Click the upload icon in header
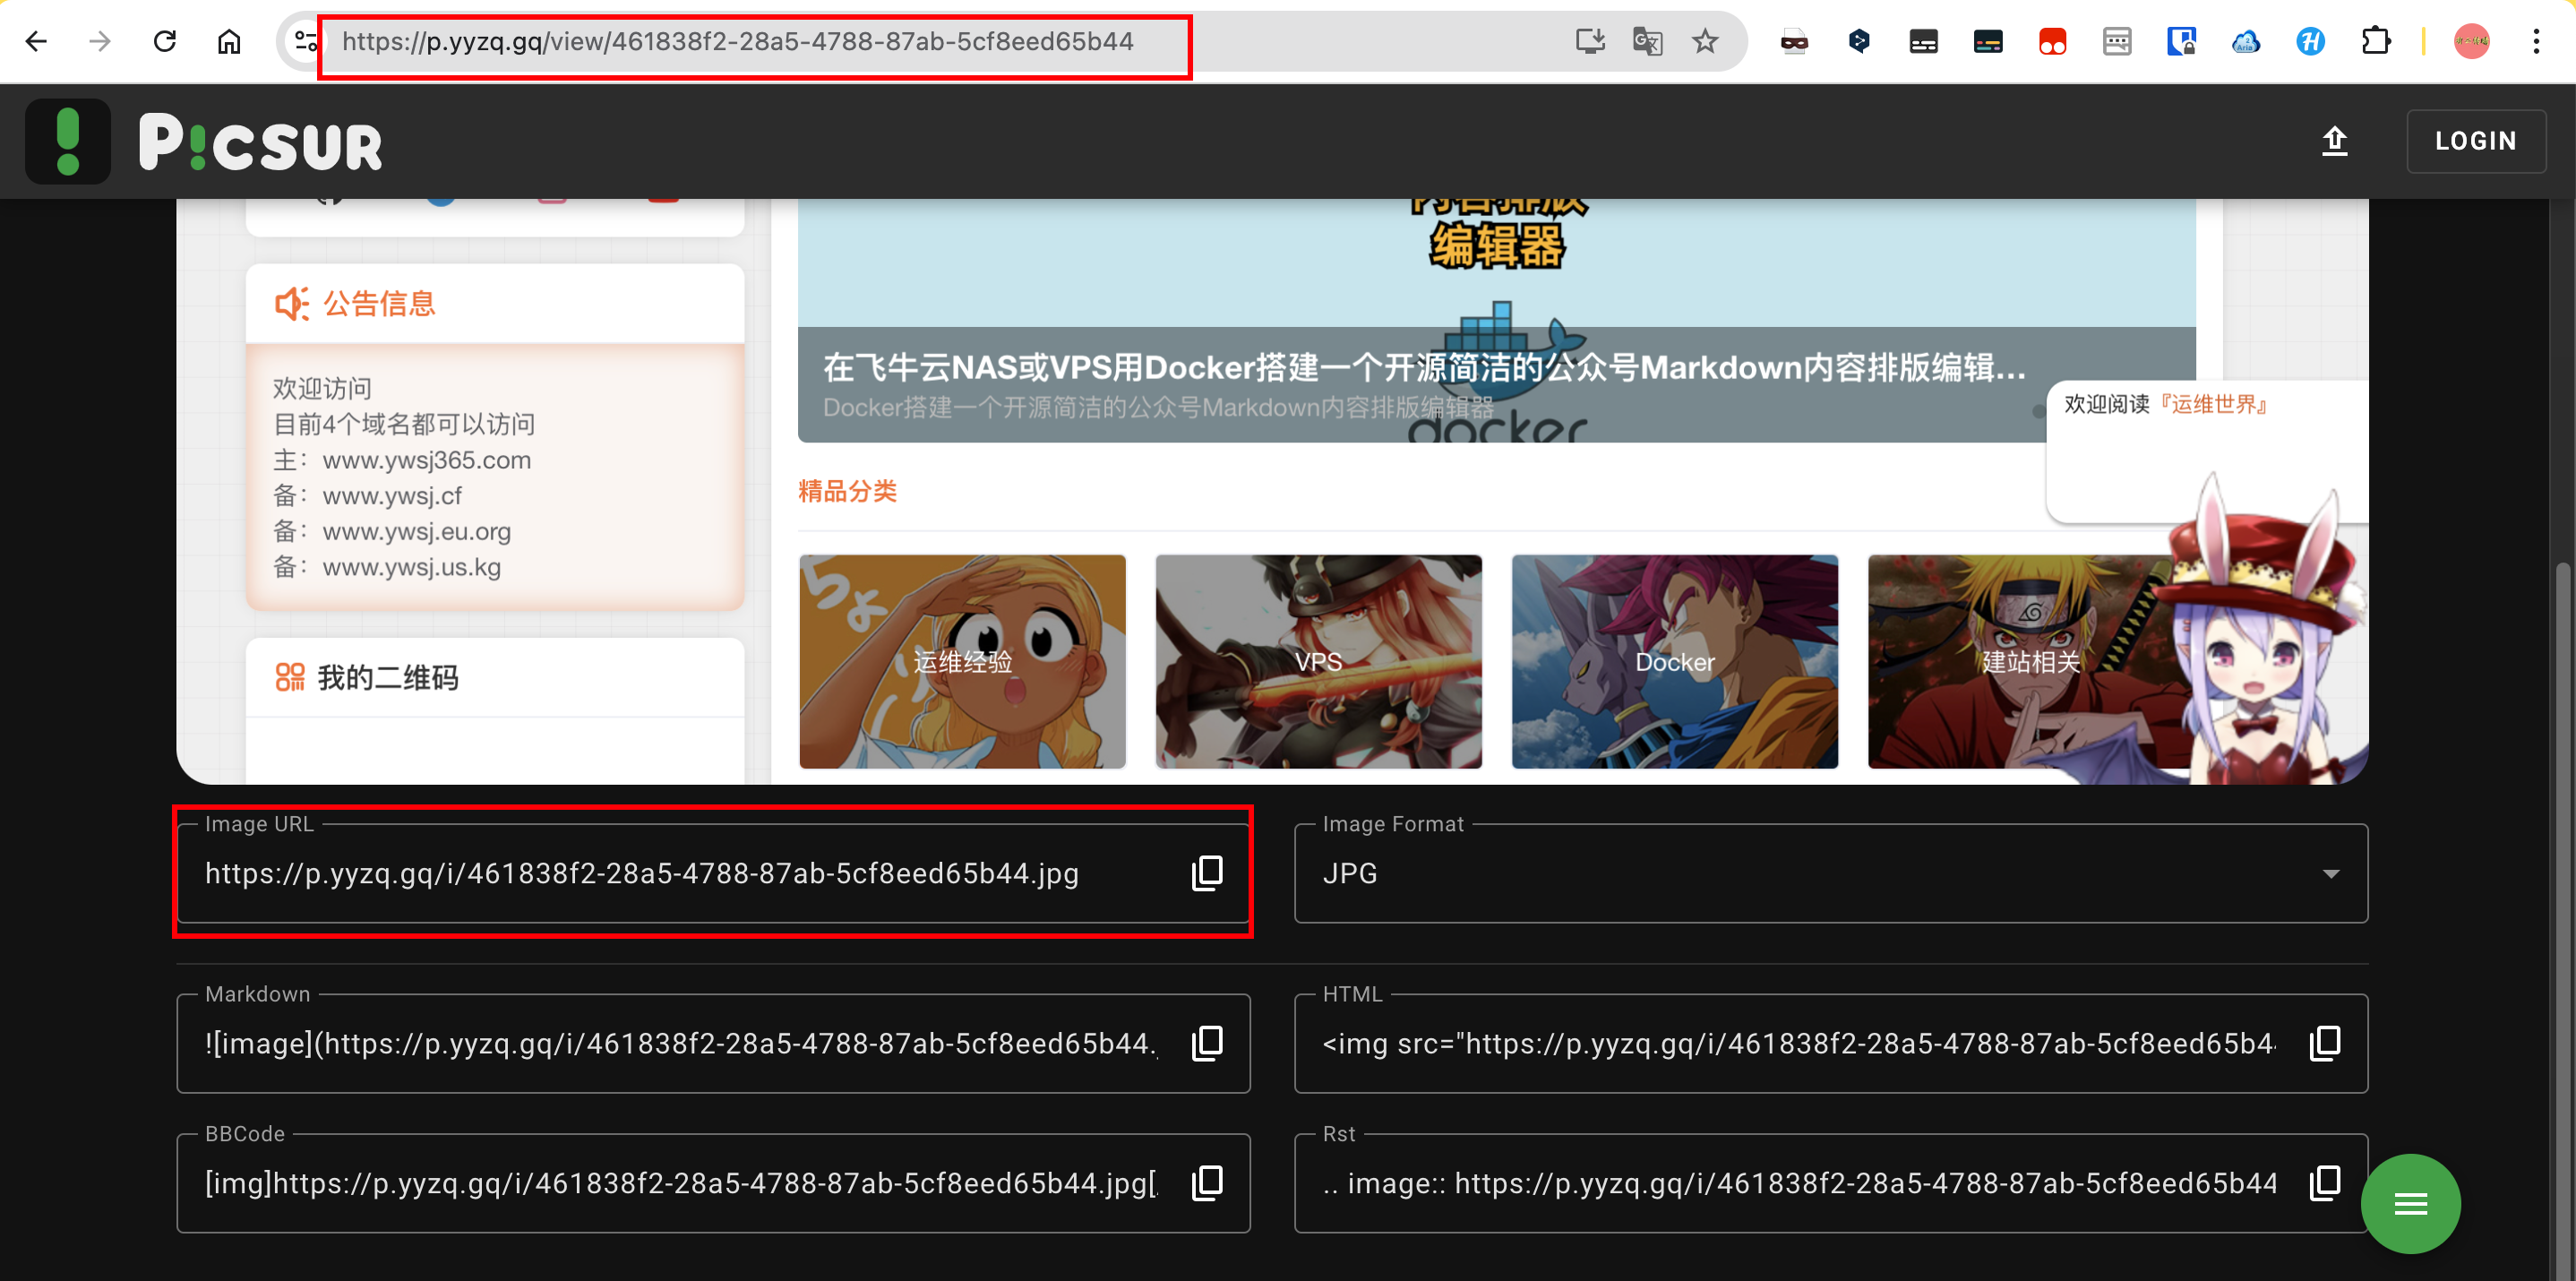 click(x=2334, y=141)
